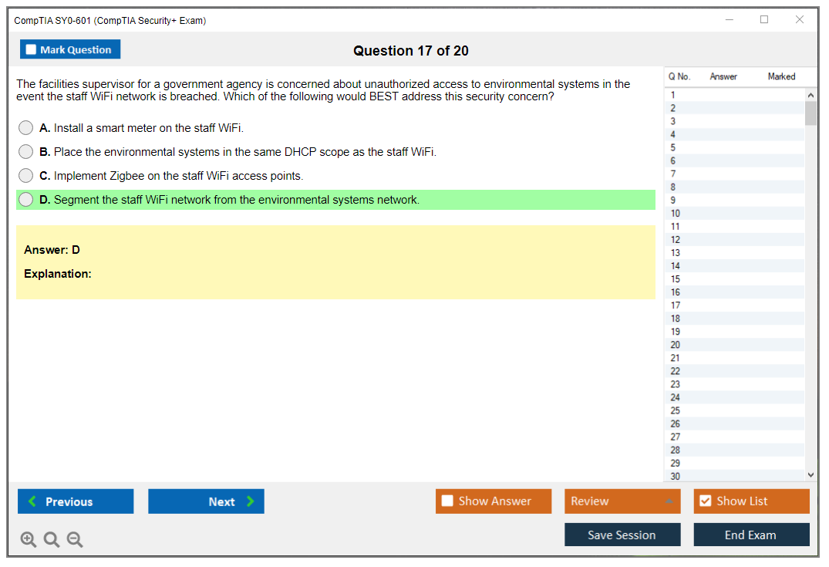The image size is (829, 567).
Task: Select answer A about smart meter
Action: click(26, 128)
